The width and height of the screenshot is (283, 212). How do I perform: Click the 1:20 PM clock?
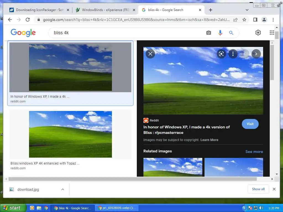point(274,208)
